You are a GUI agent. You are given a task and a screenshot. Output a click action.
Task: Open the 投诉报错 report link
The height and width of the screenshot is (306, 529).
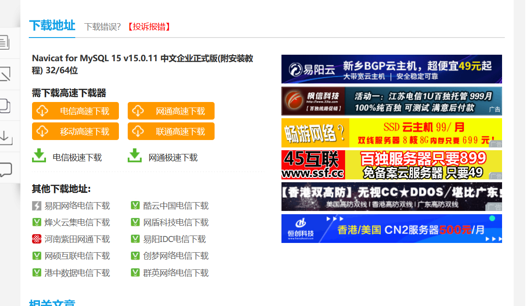point(149,26)
